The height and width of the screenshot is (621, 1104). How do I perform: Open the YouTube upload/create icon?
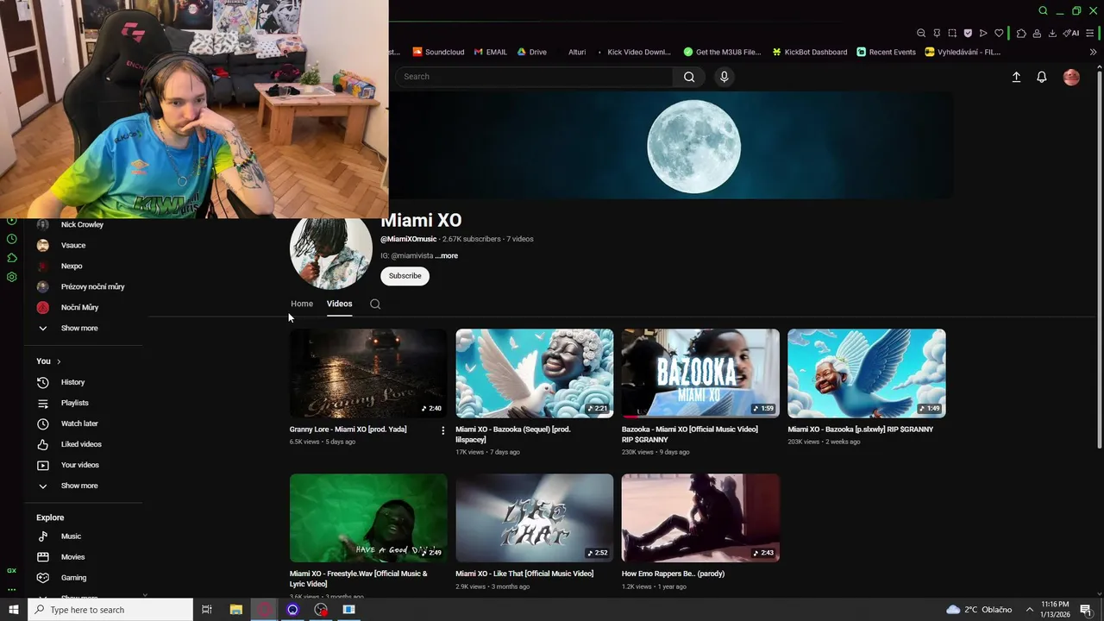[x=1016, y=77]
